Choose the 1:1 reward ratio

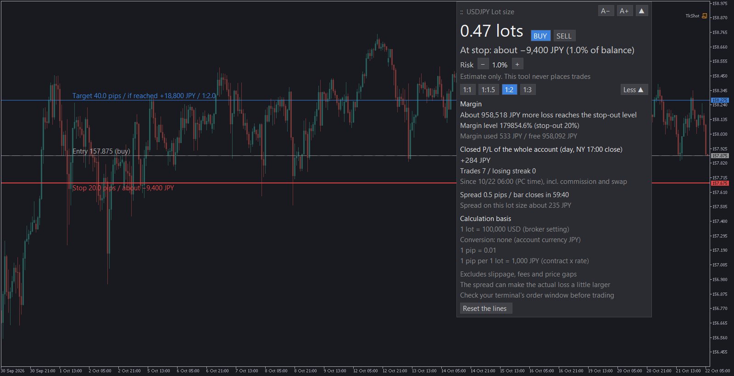click(x=467, y=90)
